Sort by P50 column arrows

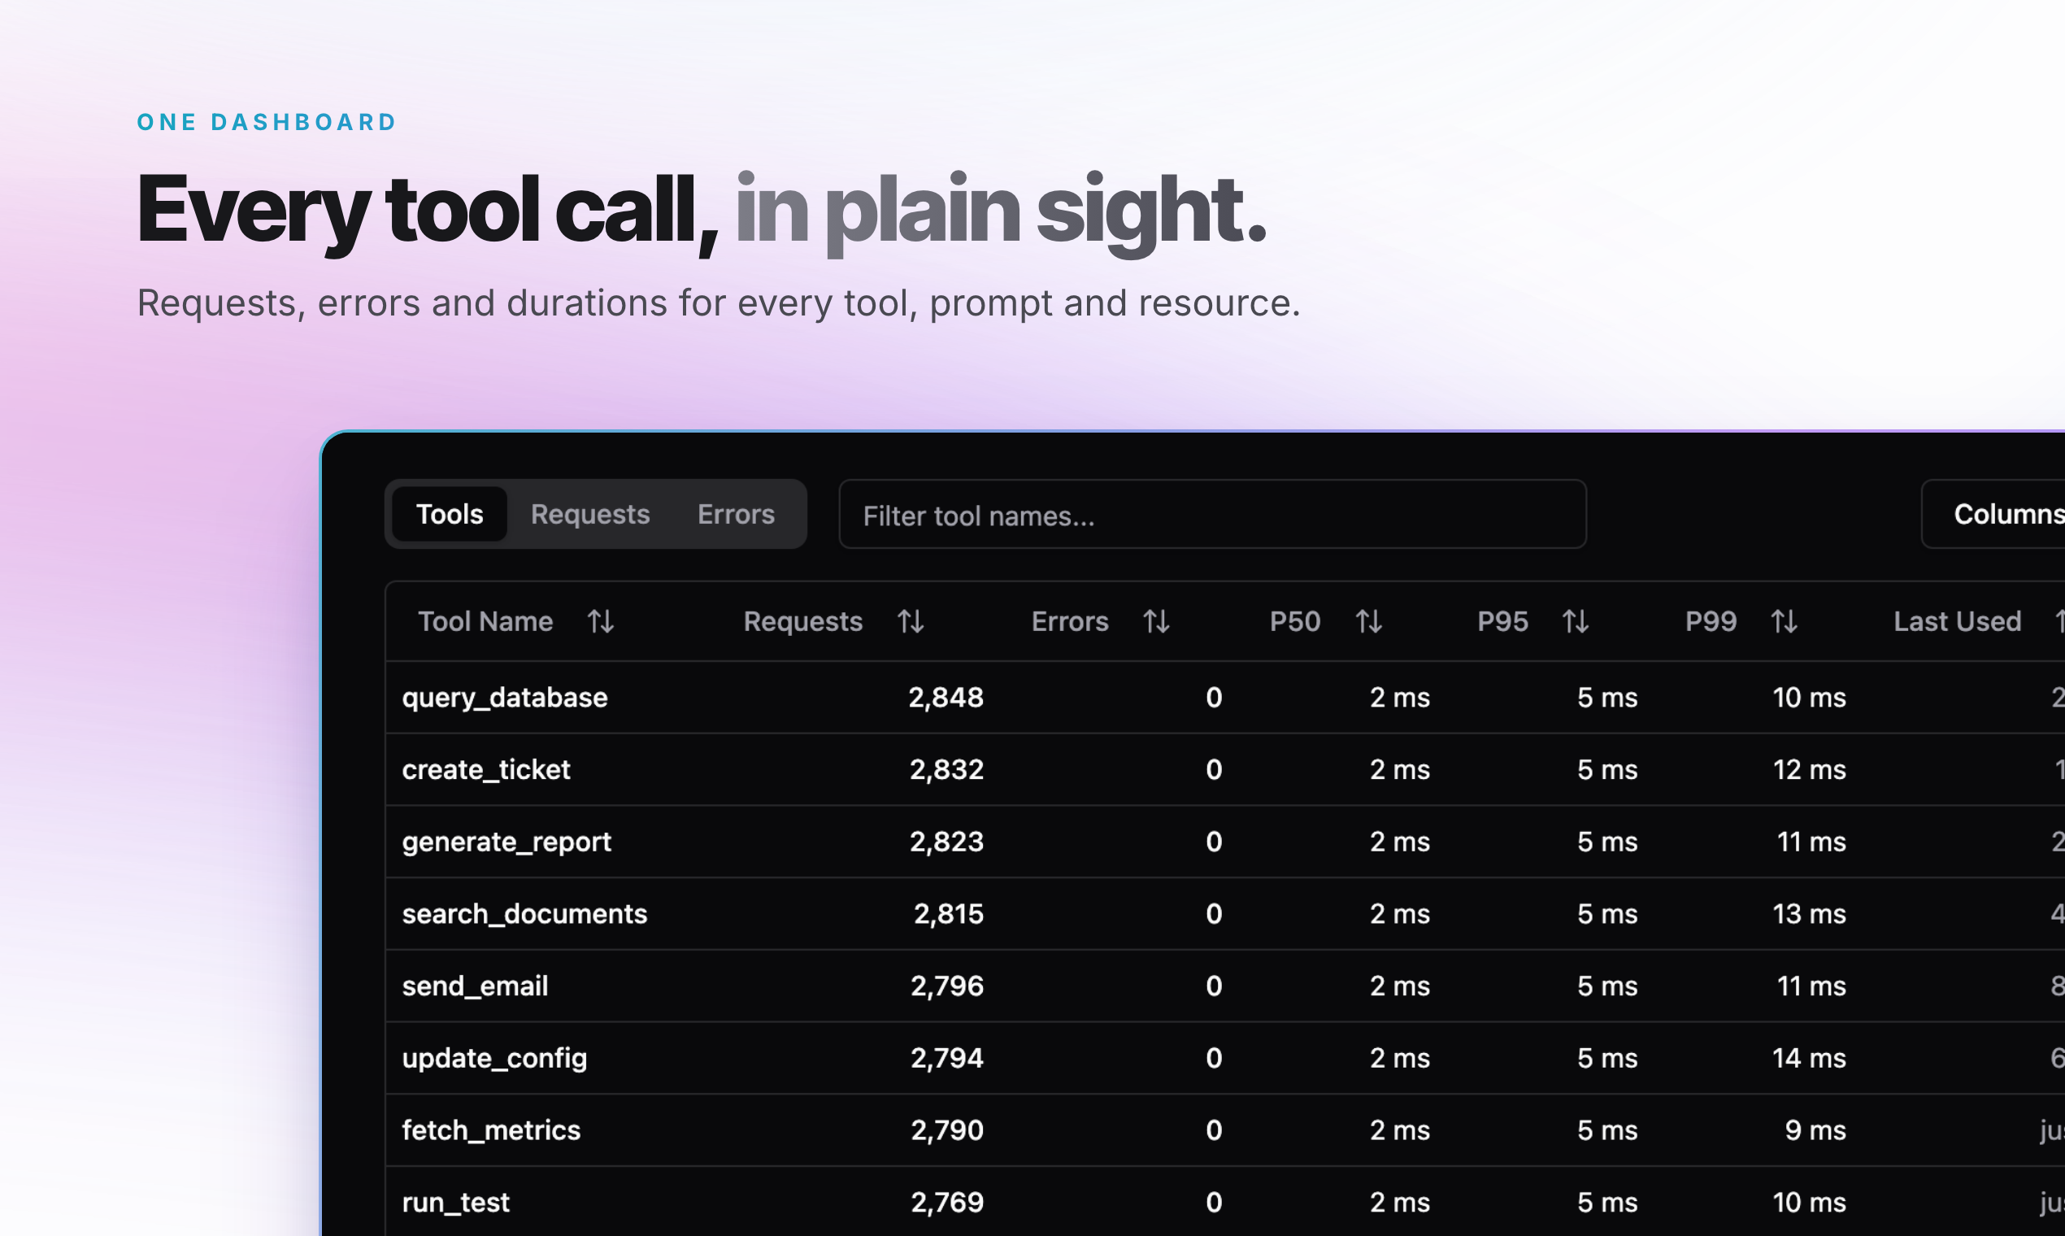click(1368, 621)
